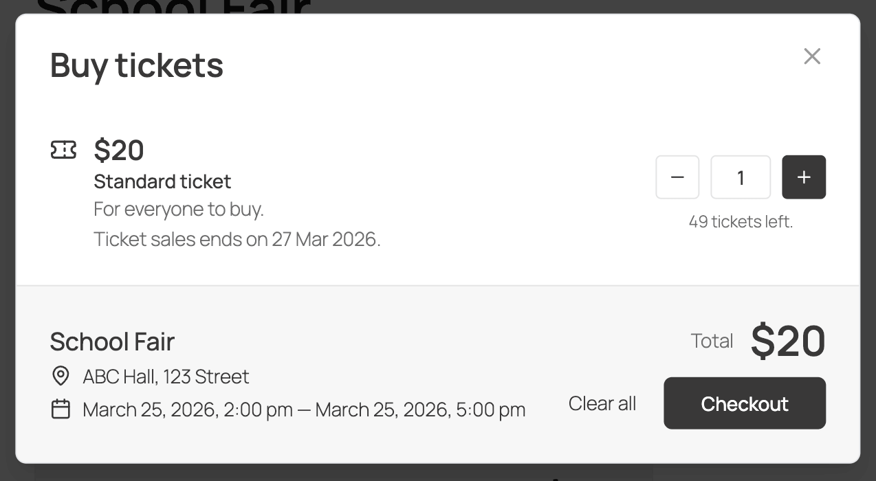The height and width of the screenshot is (481, 876).
Task: Click the Buy tickets heading
Action: tap(136, 65)
